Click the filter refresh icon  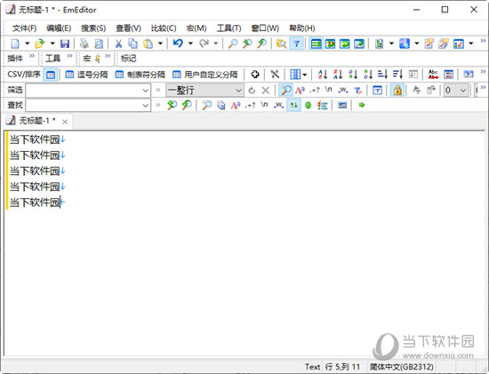(252, 91)
